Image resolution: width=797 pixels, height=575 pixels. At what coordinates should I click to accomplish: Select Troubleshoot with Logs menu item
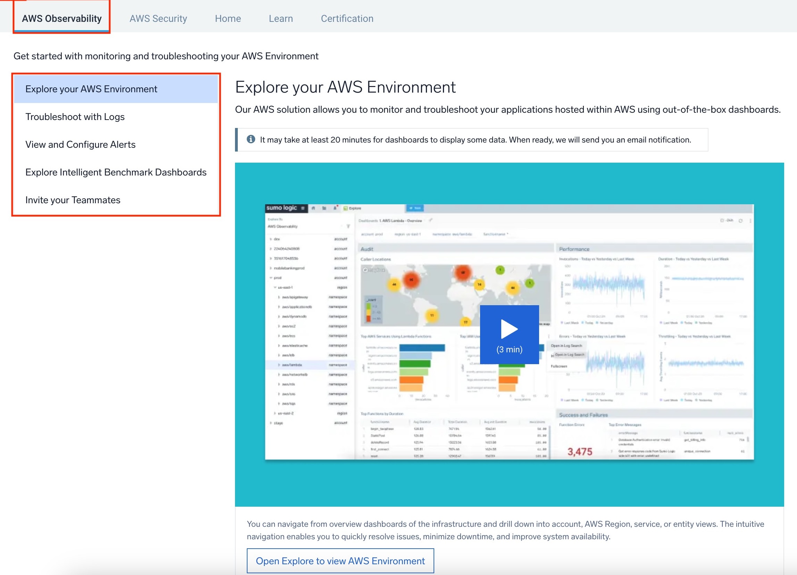coord(75,116)
